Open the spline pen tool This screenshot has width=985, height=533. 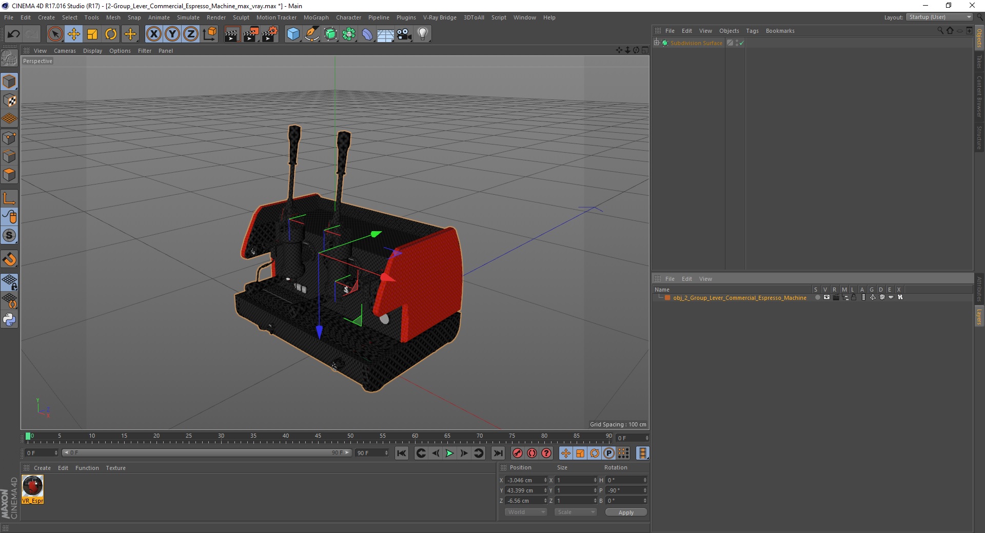(311, 34)
